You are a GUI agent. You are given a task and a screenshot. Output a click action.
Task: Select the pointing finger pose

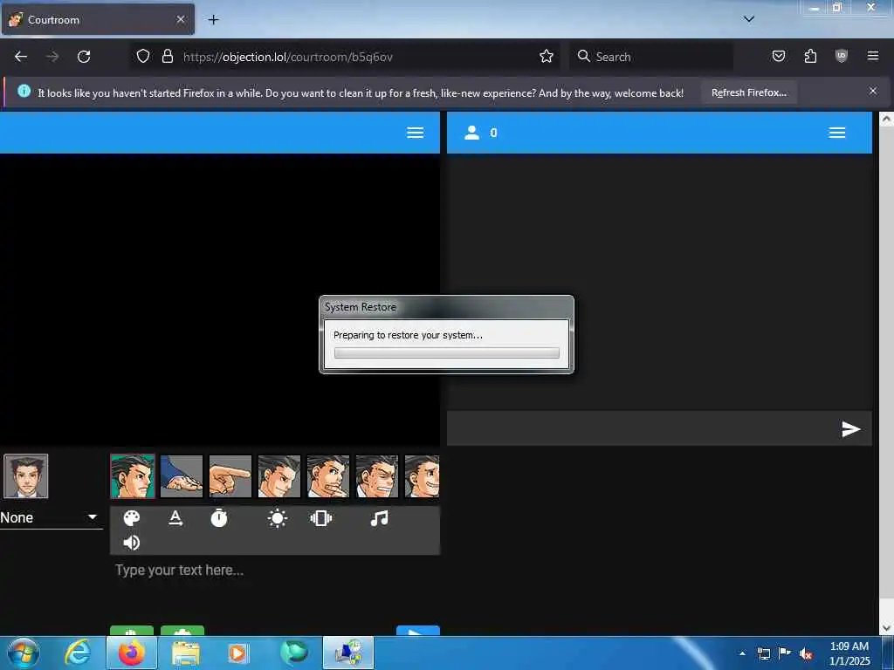(230, 476)
